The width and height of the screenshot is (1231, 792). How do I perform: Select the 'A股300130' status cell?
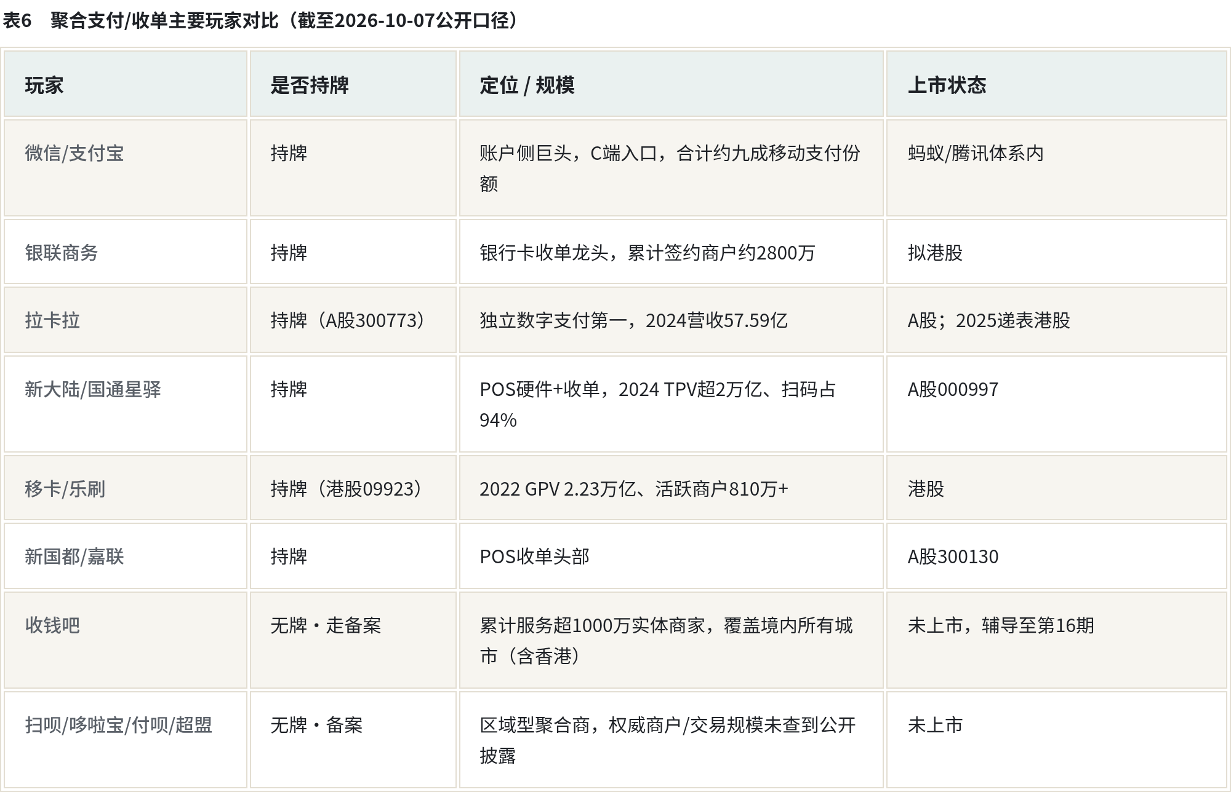[x=1057, y=556]
